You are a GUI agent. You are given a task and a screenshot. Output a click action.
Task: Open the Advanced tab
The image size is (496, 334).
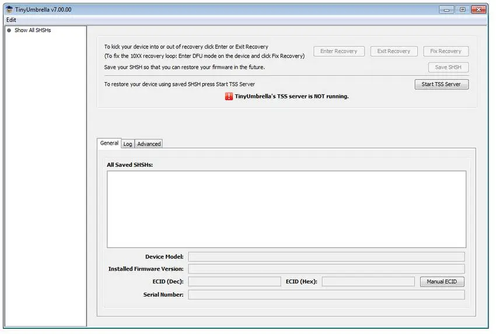tap(149, 144)
